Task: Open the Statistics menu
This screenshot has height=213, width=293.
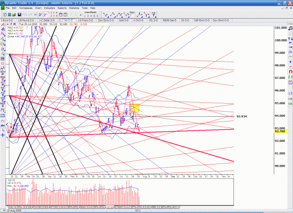Action: [74, 8]
